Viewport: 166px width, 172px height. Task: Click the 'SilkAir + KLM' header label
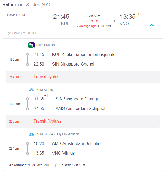coord(15,15)
